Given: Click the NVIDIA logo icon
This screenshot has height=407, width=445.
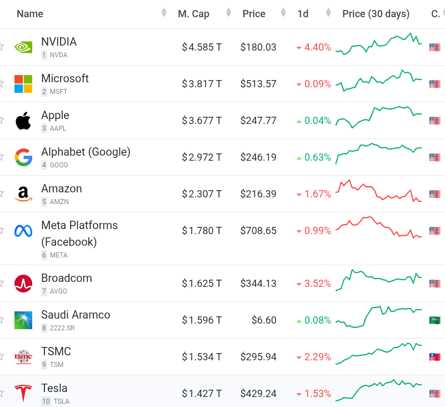Looking at the screenshot, I should 23,47.
